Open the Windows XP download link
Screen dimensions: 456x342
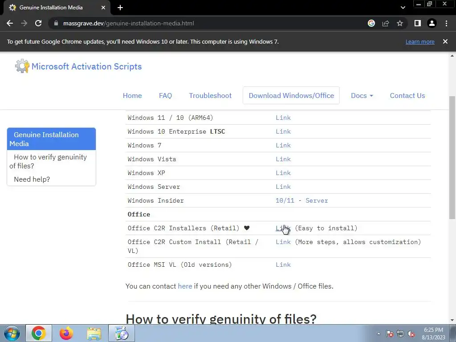tap(283, 173)
